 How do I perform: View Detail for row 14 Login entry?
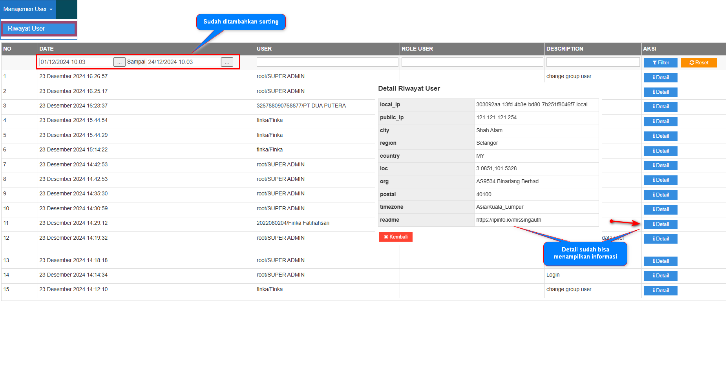[660, 276]
